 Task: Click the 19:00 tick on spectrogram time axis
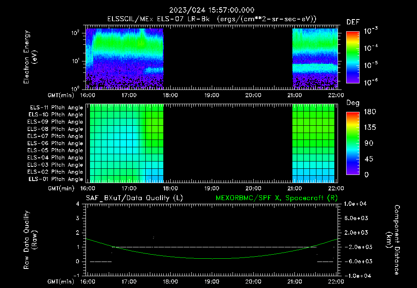212,95
